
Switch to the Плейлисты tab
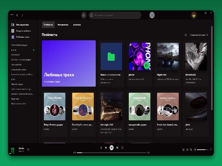48,25
